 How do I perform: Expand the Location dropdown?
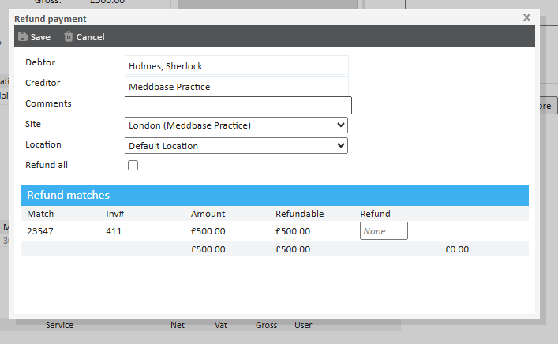tap(236, 145)
